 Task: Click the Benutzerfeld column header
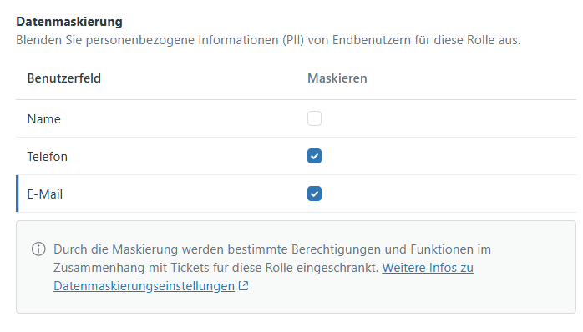click(64, 78)
